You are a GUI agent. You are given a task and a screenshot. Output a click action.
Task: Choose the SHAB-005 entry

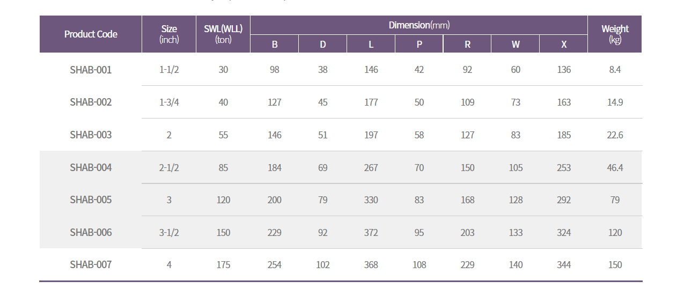point(91,200)
